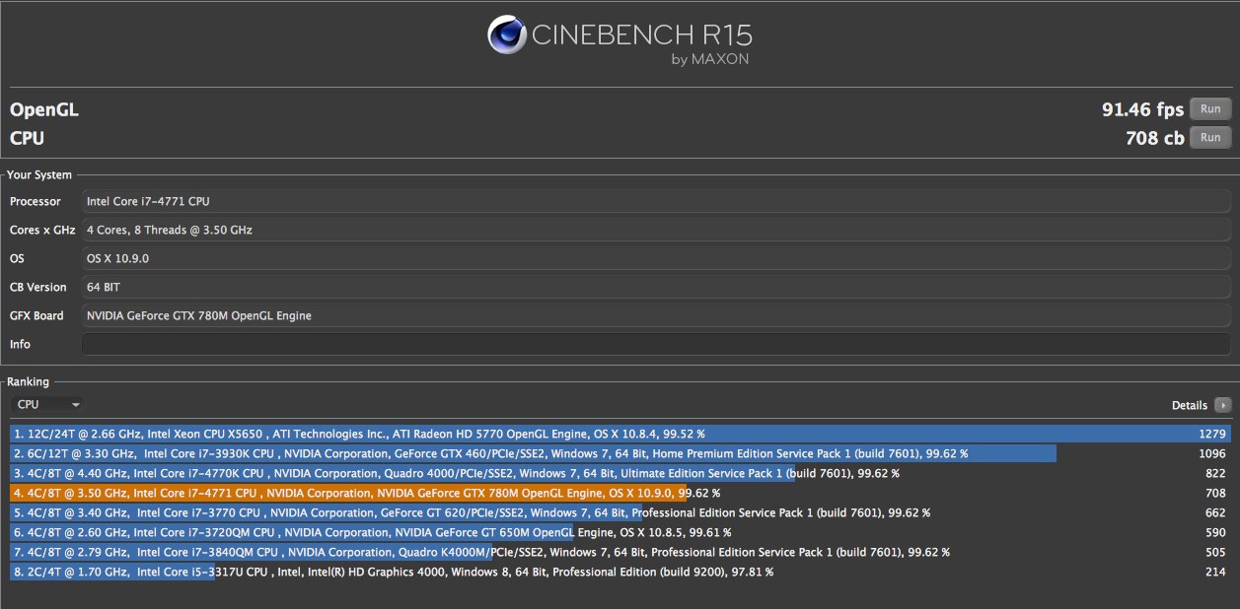
Task: Run the CPU benchmark
Action: [1210, 138]
